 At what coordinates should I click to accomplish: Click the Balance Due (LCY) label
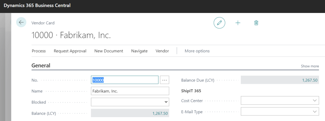pyautogui.click(x=198, y=80)
